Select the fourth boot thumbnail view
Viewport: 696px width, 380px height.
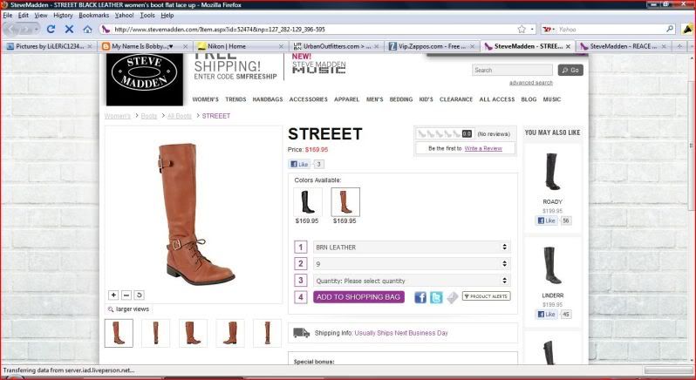tap(230, 333)
